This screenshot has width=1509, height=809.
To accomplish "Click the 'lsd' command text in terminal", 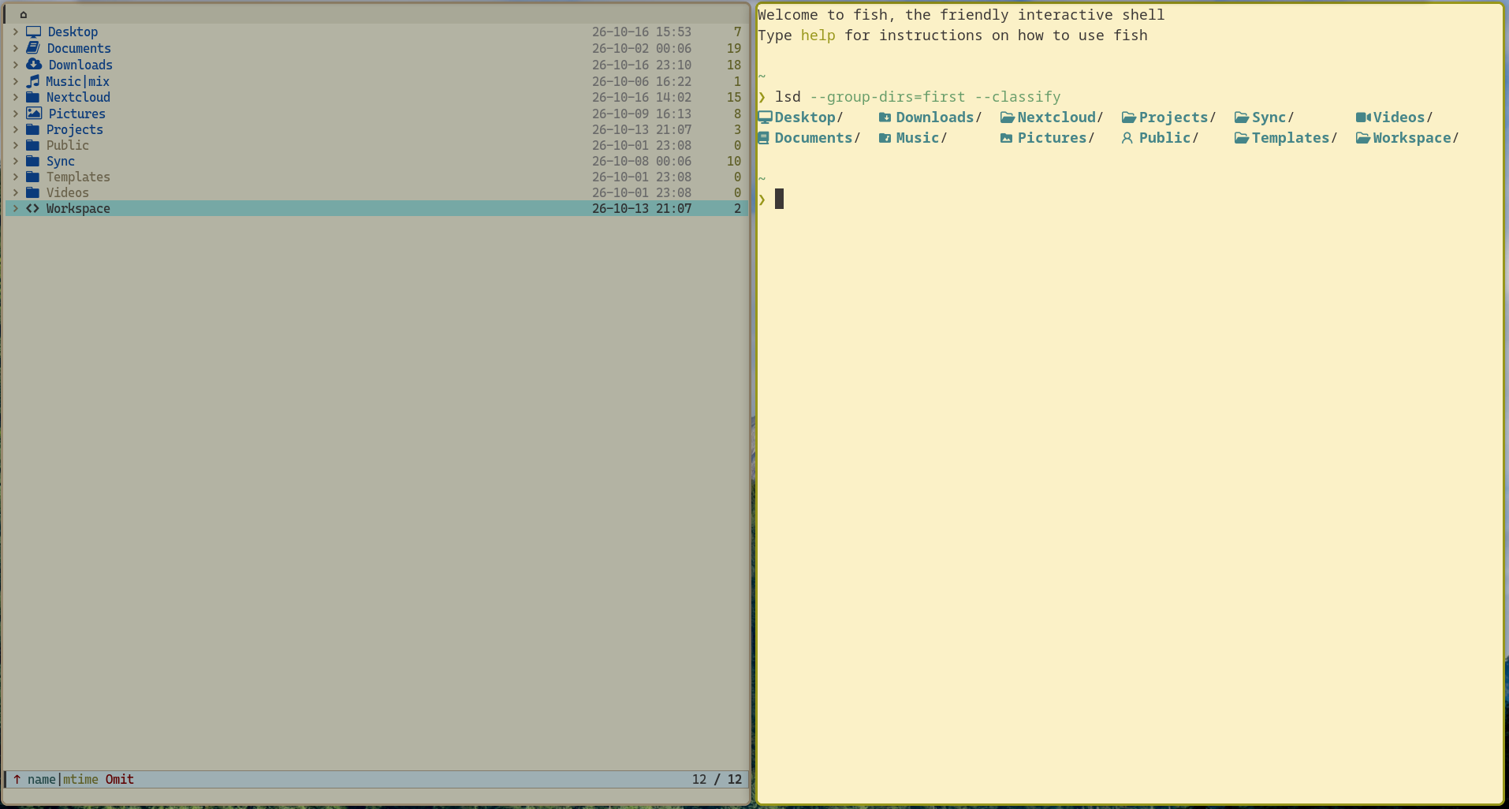I will pos(788,97).
